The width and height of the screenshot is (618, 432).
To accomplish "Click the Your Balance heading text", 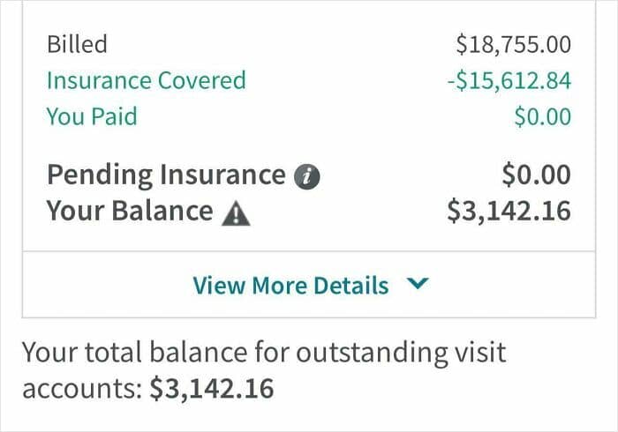I will (130, 212).
